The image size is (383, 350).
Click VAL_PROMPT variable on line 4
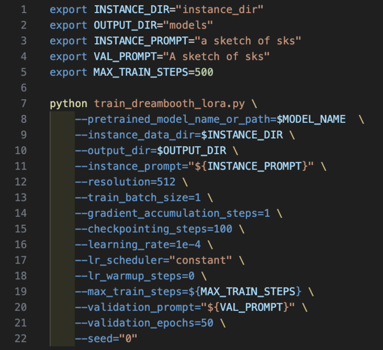point(125,56)
